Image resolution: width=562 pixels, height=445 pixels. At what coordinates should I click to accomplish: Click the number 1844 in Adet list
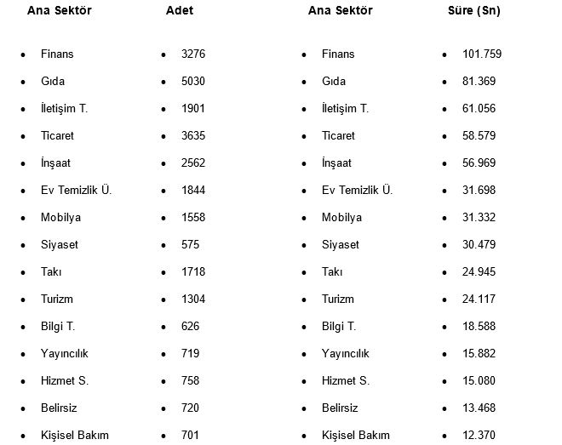coord(193,191)
